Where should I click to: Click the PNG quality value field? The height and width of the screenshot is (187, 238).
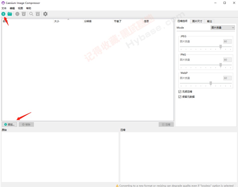(x=227, y=60)
